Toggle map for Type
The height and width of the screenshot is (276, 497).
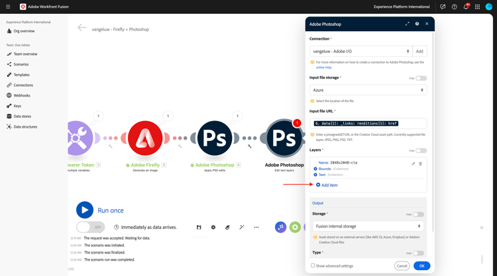pyautogui.click(x=418, y=253)
